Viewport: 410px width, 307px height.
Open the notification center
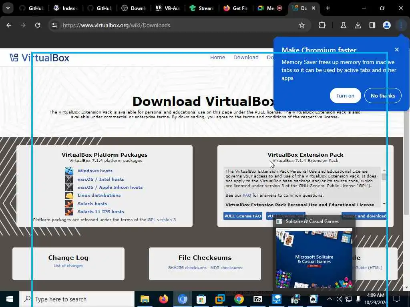(x=397, y=299)
